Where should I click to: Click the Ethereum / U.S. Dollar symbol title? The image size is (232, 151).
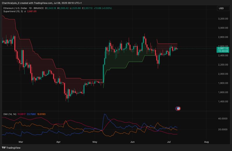pos(16,8)
